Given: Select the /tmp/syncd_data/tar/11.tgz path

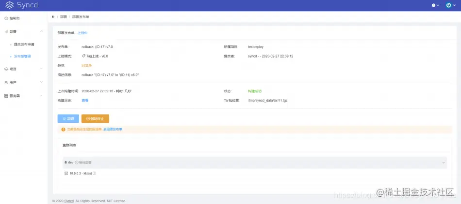Looking at the screenshot, I should pos(267,101).
